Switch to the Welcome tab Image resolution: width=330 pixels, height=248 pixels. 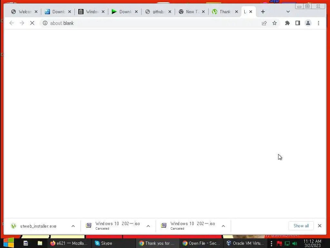coord(22,12)
